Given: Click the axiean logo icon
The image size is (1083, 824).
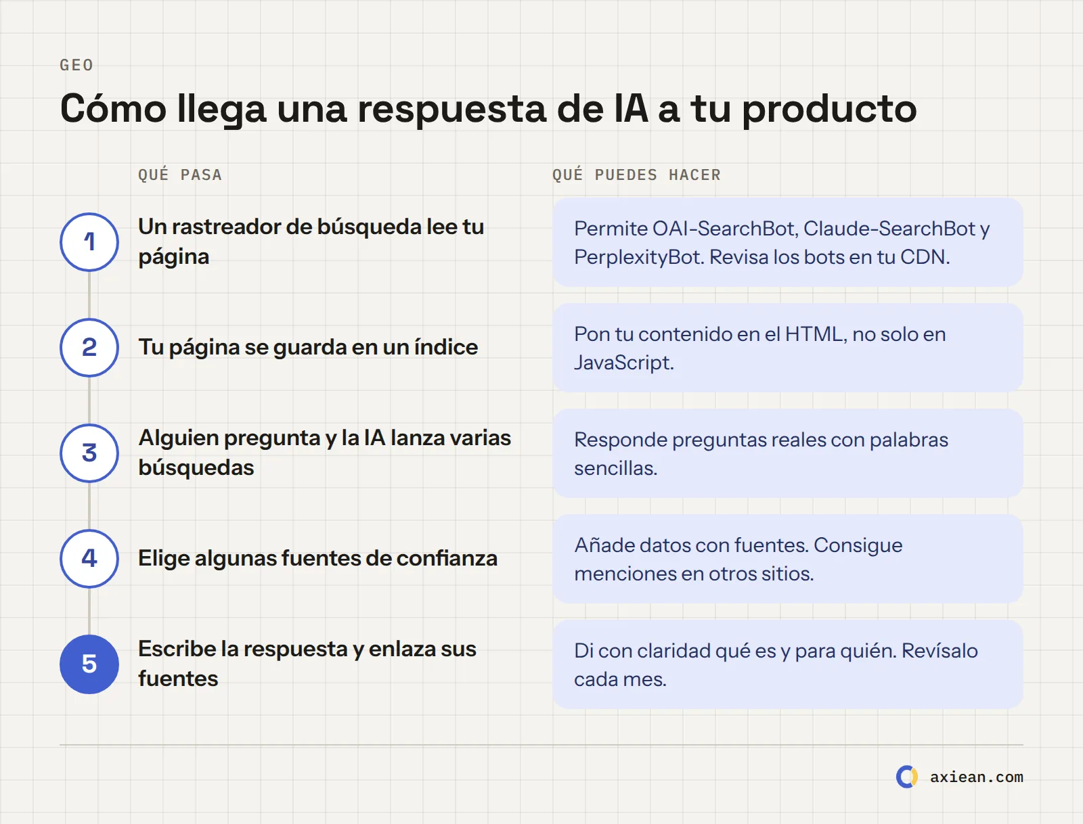Looking at the screenshot, I should pyautogui.click(x=907, y=777).
